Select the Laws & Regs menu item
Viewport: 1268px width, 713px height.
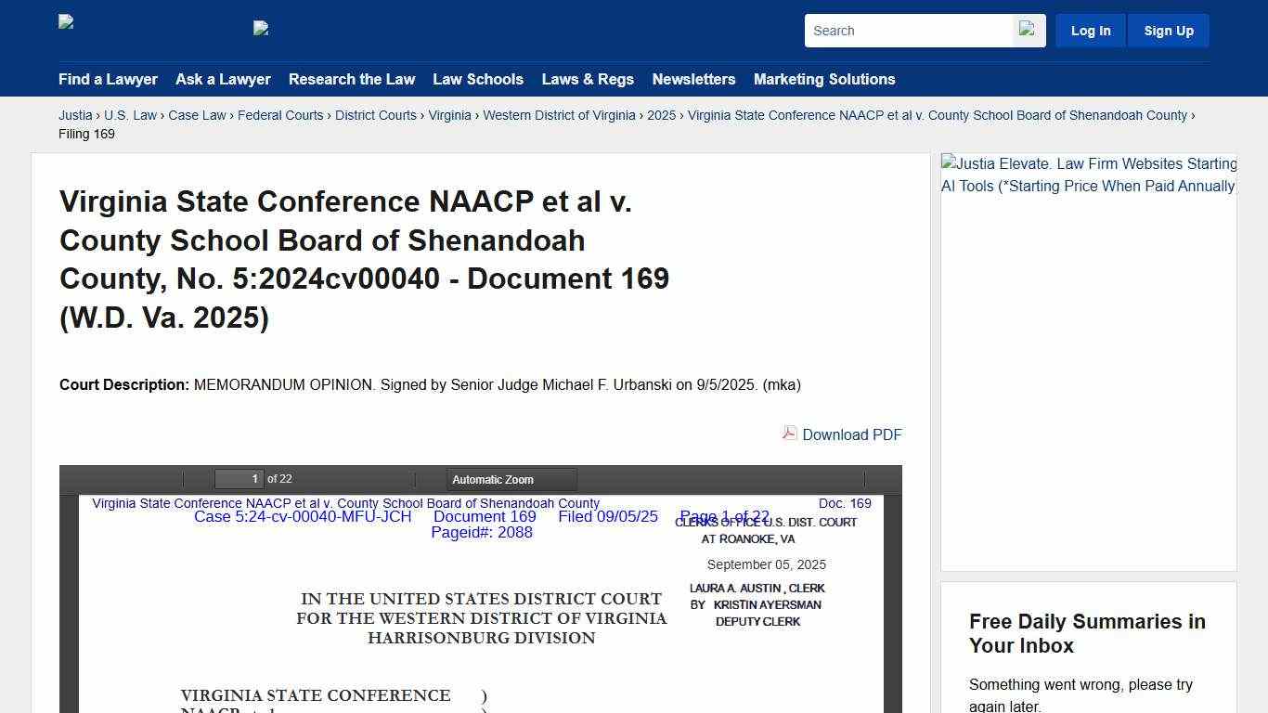(x=588, y=80)
